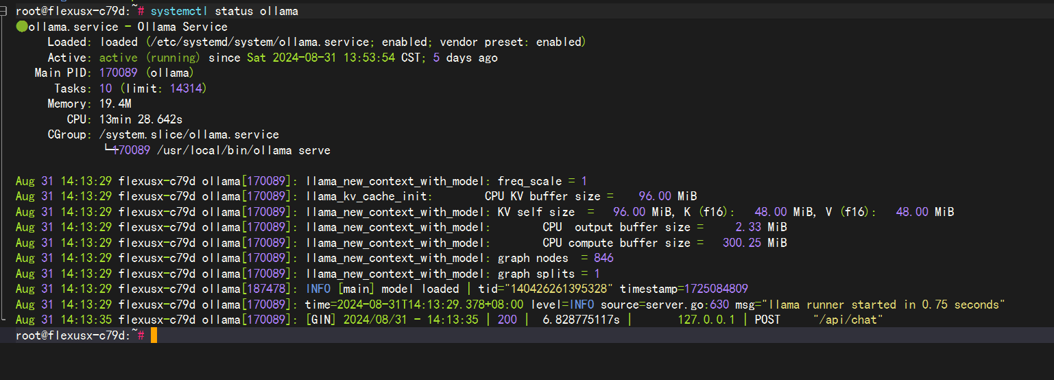1054x380 pixels.
Task: Click the CGroup path /system.slice/ollama.service
Action: click(189, 134)
